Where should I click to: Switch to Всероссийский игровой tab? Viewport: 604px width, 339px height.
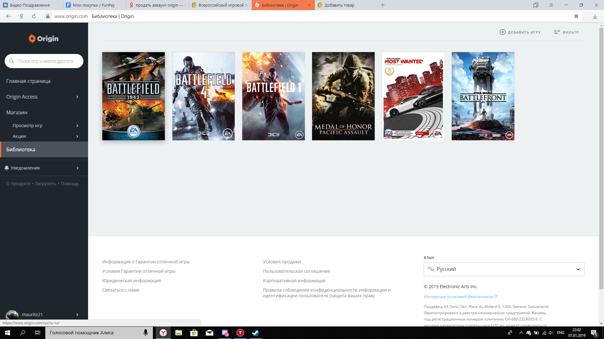point(220,5)
